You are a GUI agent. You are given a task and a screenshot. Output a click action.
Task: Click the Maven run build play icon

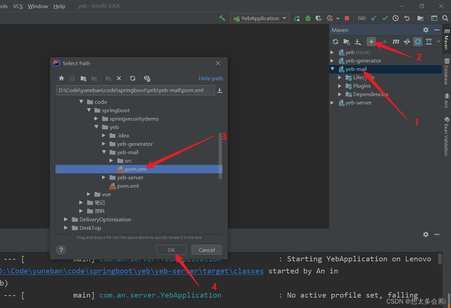385,42
